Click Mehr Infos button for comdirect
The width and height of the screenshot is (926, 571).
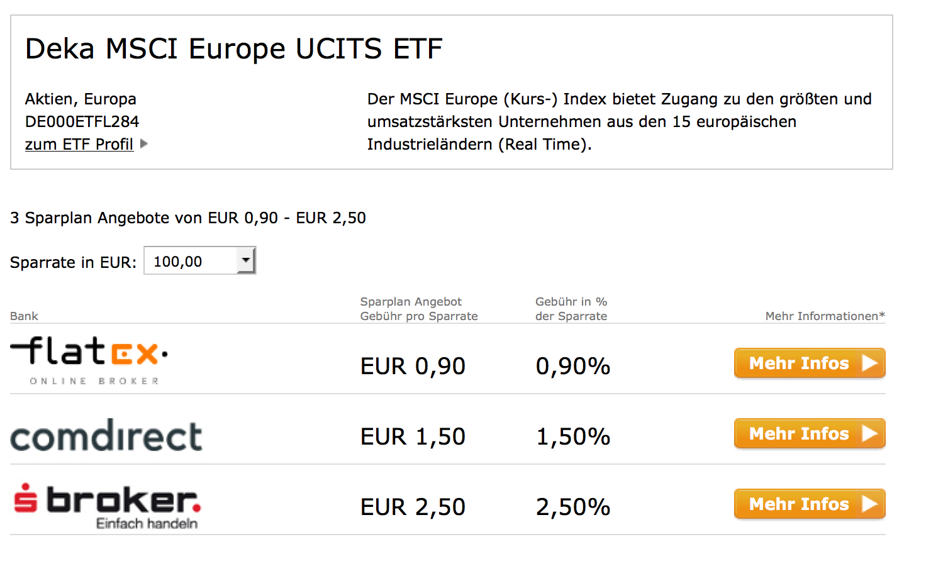click(x=809, y=434)
